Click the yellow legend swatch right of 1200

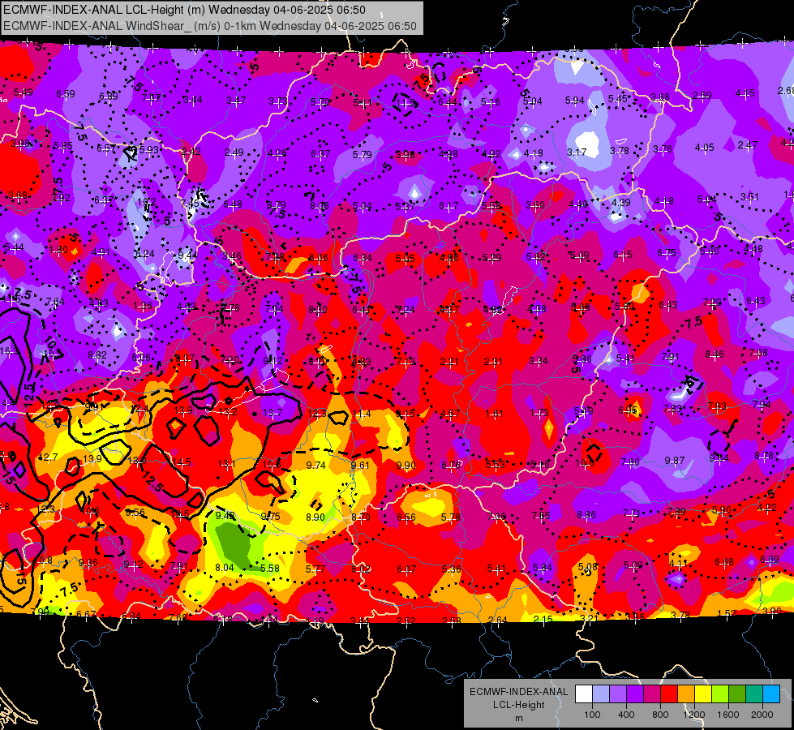pos(703,694)
